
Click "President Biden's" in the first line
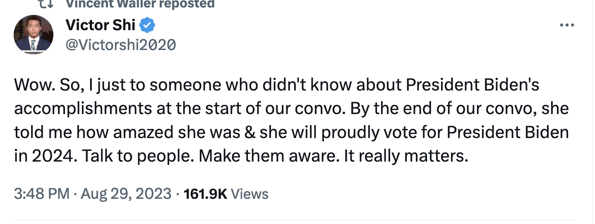tap(473, 85)
